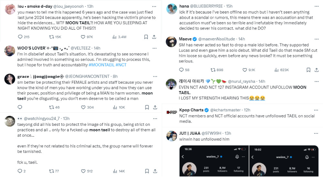Open the @maevenNsolitude profile handle
Image resolution: width=323 pixels, height=177 pixels.
pyautogui.click(x=216, y=39)
